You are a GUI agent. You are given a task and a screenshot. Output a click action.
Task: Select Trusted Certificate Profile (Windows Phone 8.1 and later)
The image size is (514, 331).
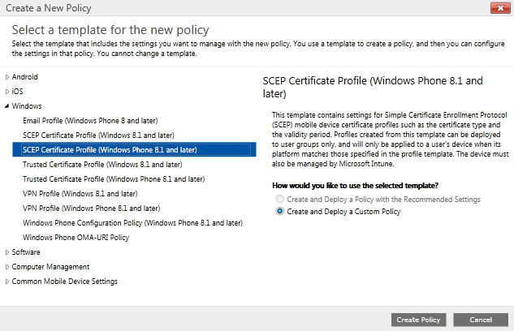coord(114,179)
